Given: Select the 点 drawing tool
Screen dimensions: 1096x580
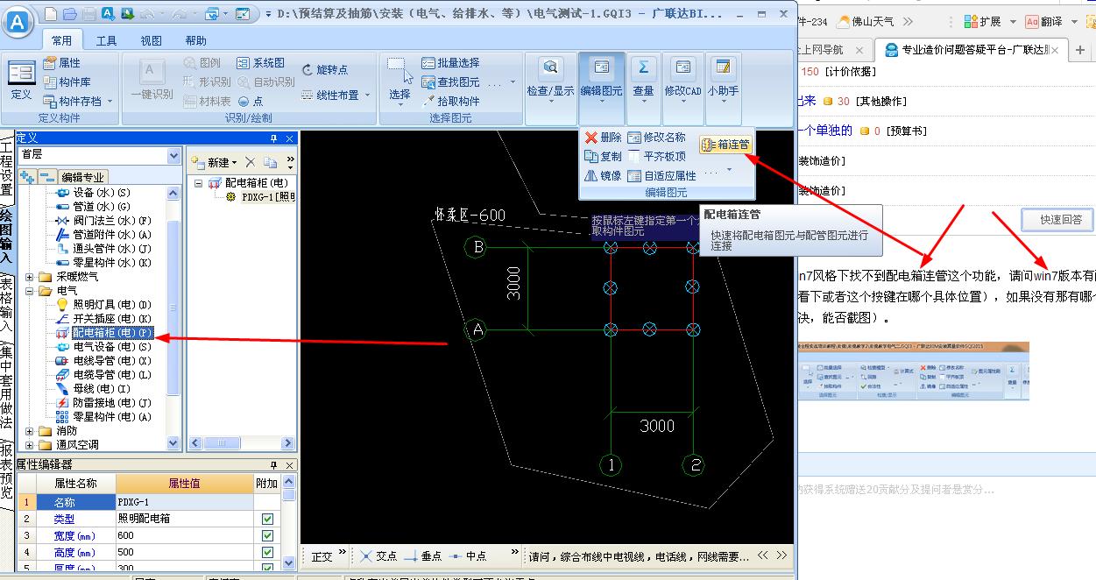Looking at the screenshot, I should coord(250,102).
